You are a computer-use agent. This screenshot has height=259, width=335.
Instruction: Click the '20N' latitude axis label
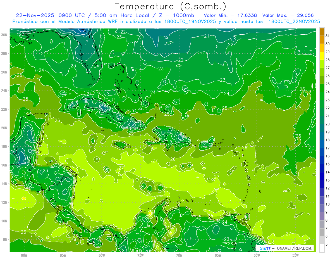4,128
